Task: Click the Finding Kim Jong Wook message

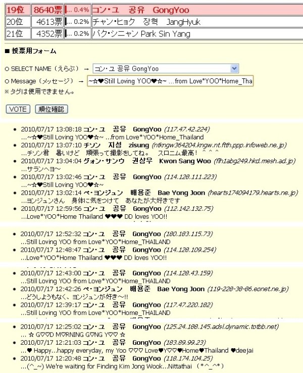Action: tap(122, 366)
